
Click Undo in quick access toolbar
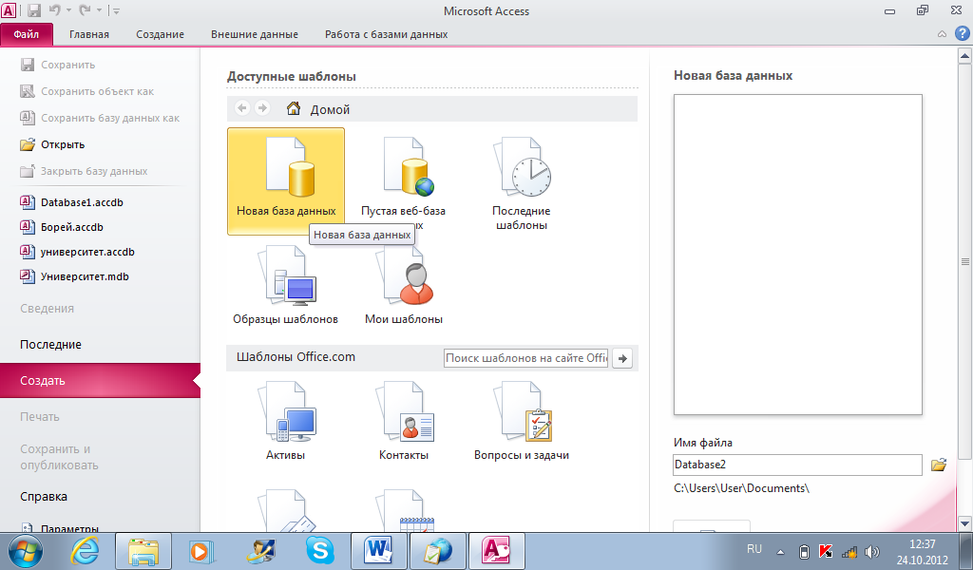54,10
